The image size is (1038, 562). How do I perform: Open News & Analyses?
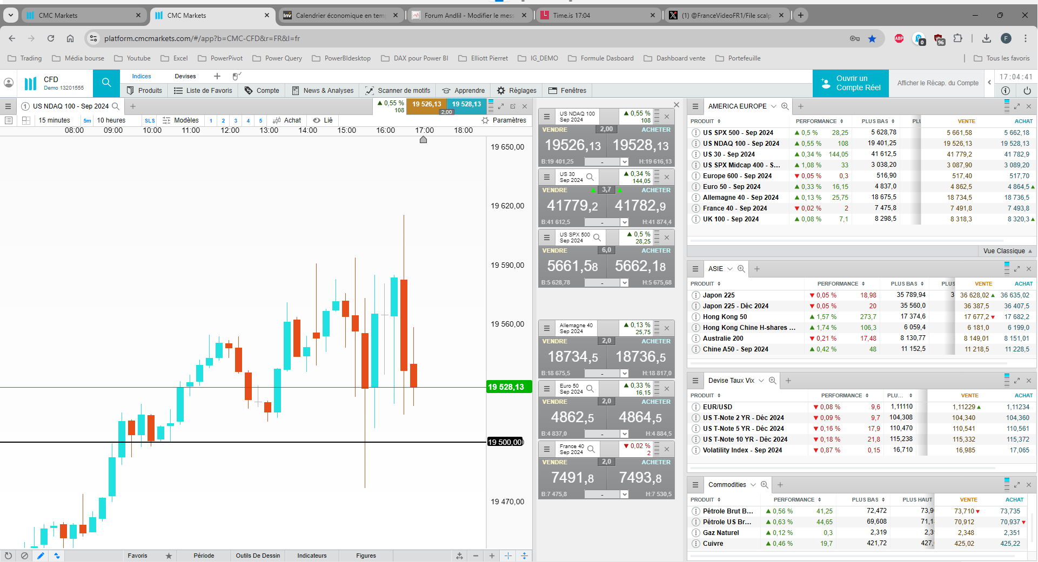[323, 91]
